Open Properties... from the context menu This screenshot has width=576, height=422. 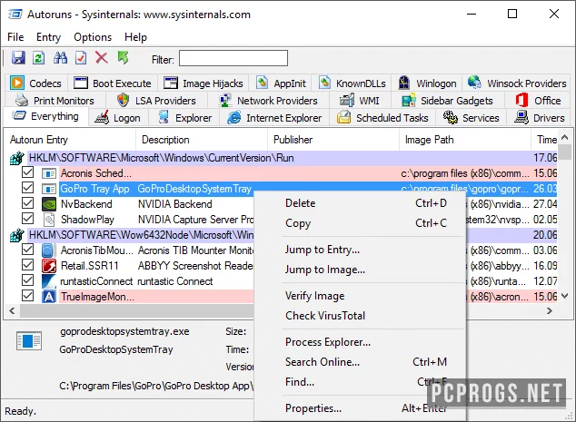[360, 408]
